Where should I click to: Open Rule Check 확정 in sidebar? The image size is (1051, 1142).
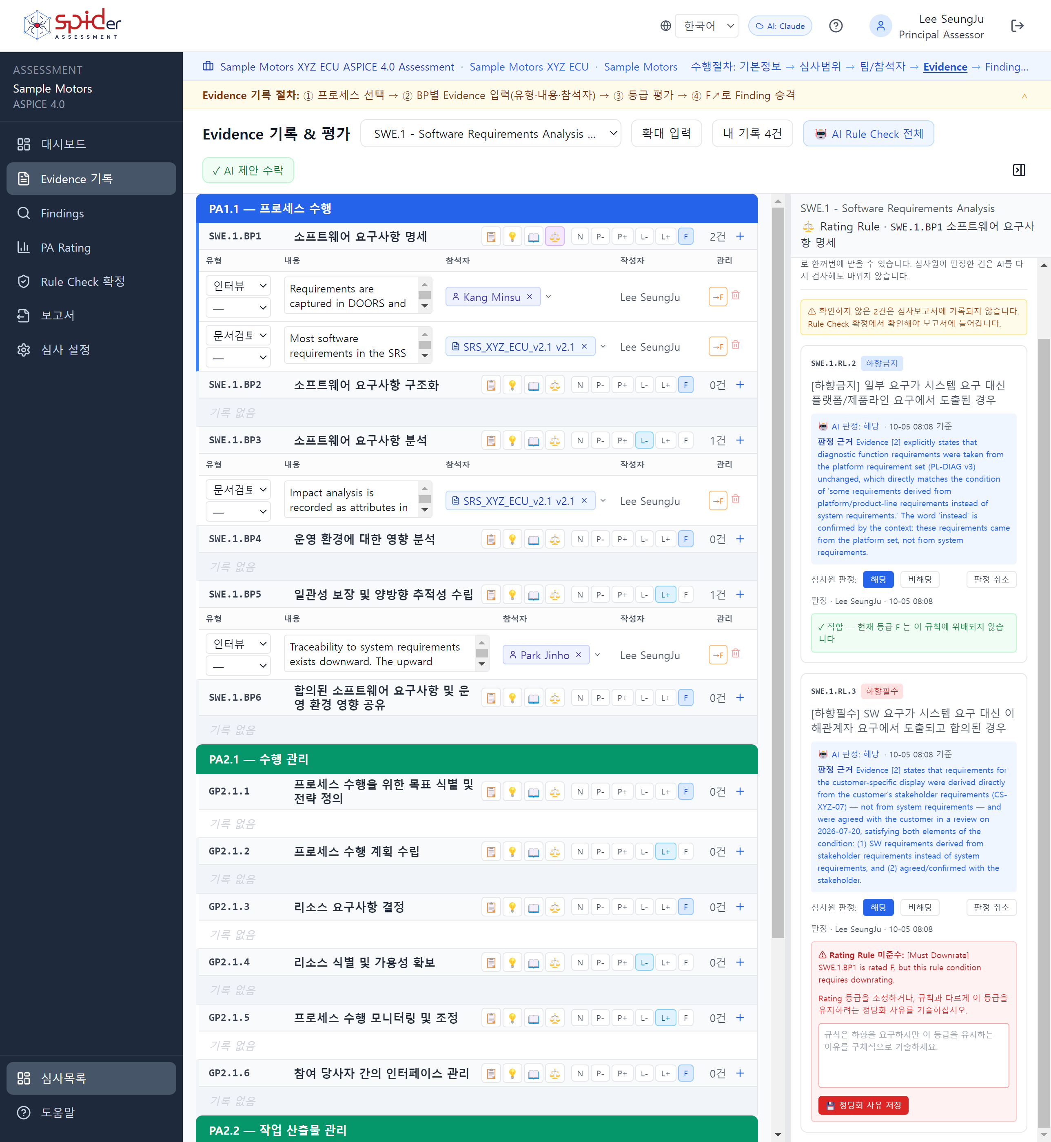(91, 281)
